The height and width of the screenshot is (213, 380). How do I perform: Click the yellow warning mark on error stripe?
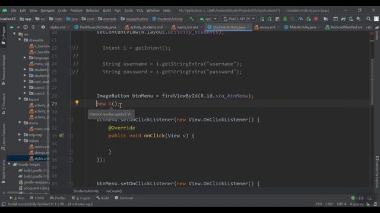(x=372, y=41)
